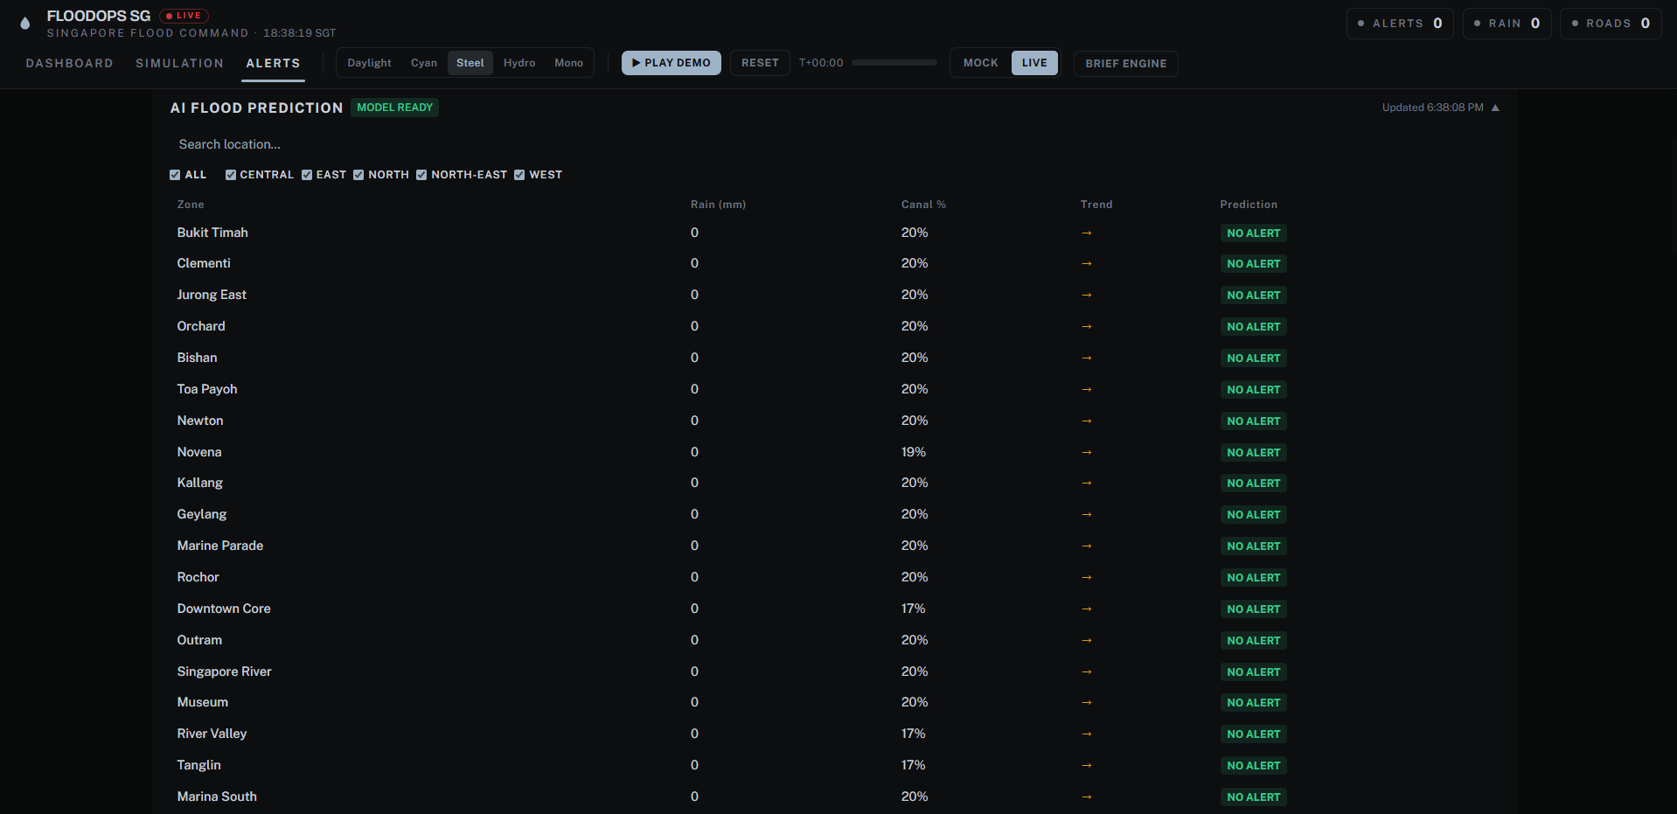Select the Orchard zone row
This screenshot has width=1677, height=814.
point(835,326)
